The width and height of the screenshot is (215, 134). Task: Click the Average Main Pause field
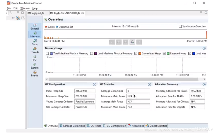(x=138, y=101)
